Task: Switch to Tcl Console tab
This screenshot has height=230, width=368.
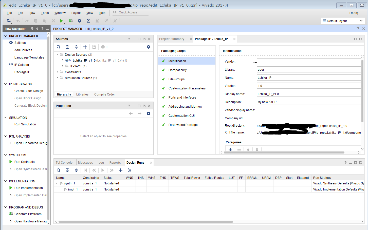Action: pos(64,163)
